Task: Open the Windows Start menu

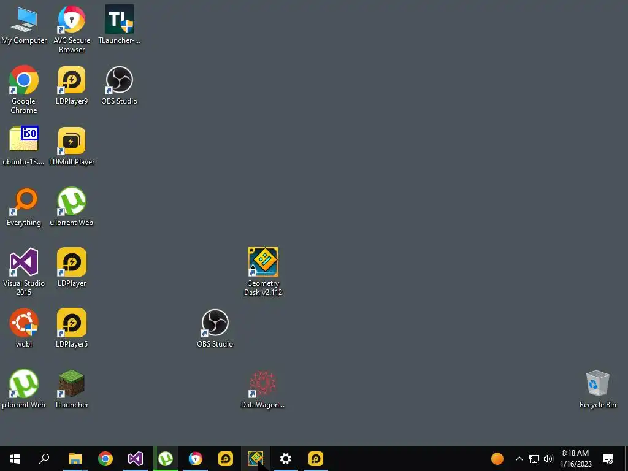Action: click(15, 459)
